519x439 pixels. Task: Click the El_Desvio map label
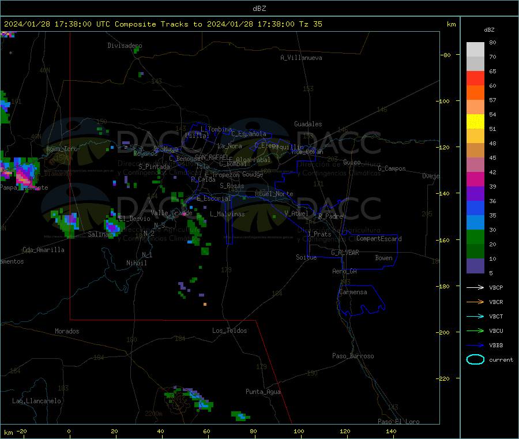click(134, 219)
